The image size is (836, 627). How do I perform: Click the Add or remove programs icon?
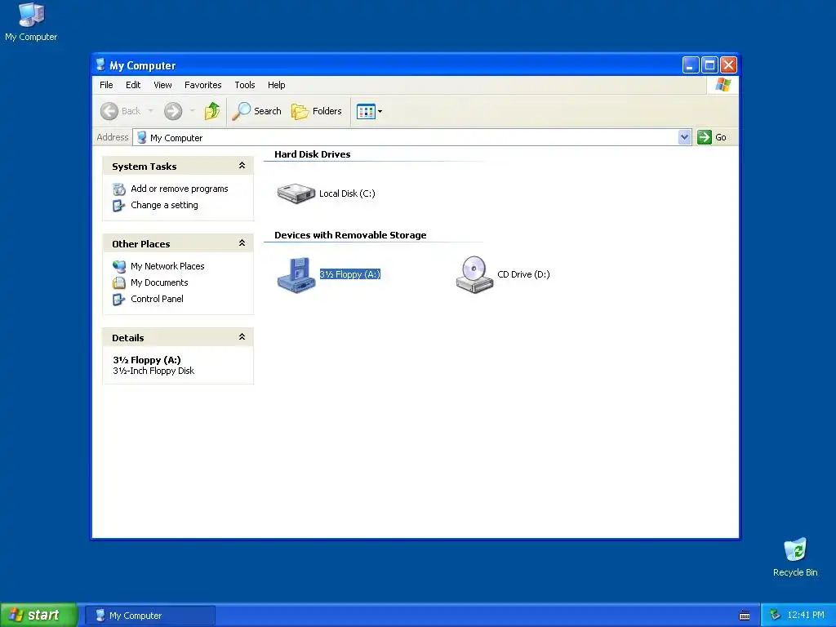(119, 189)
